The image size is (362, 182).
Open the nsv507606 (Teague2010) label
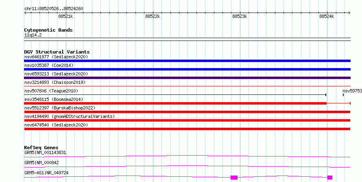point(51,91)
